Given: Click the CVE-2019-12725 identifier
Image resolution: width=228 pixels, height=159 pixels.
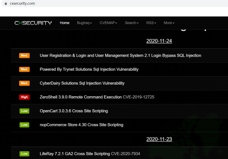Looking at the screenshot, I should point(138,97).
